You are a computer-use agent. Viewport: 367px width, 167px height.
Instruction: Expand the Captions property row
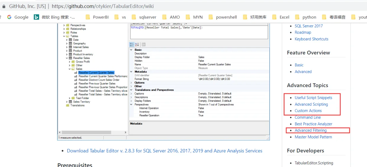(131, 94)
